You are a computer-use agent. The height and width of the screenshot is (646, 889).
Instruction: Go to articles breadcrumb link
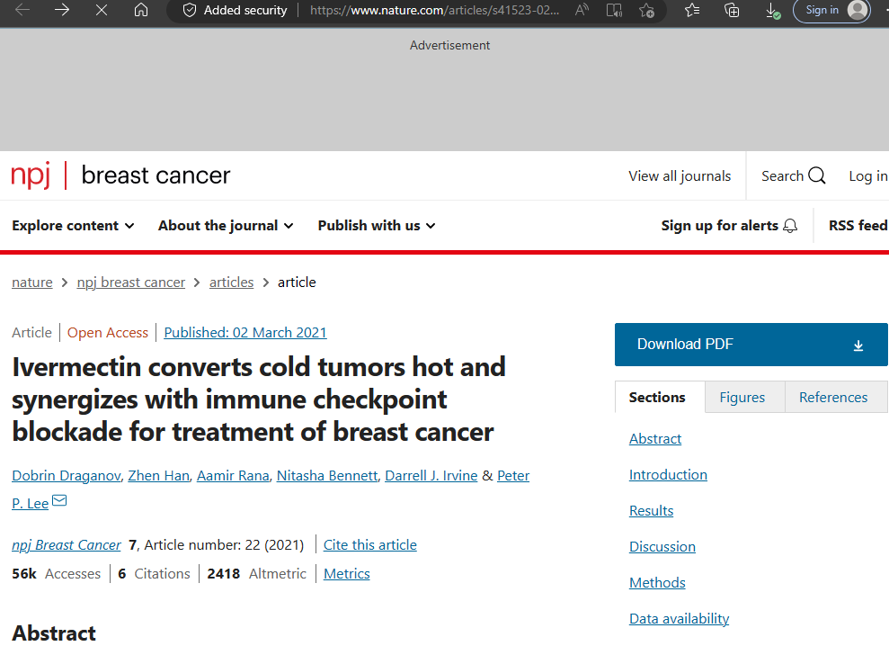231,283
